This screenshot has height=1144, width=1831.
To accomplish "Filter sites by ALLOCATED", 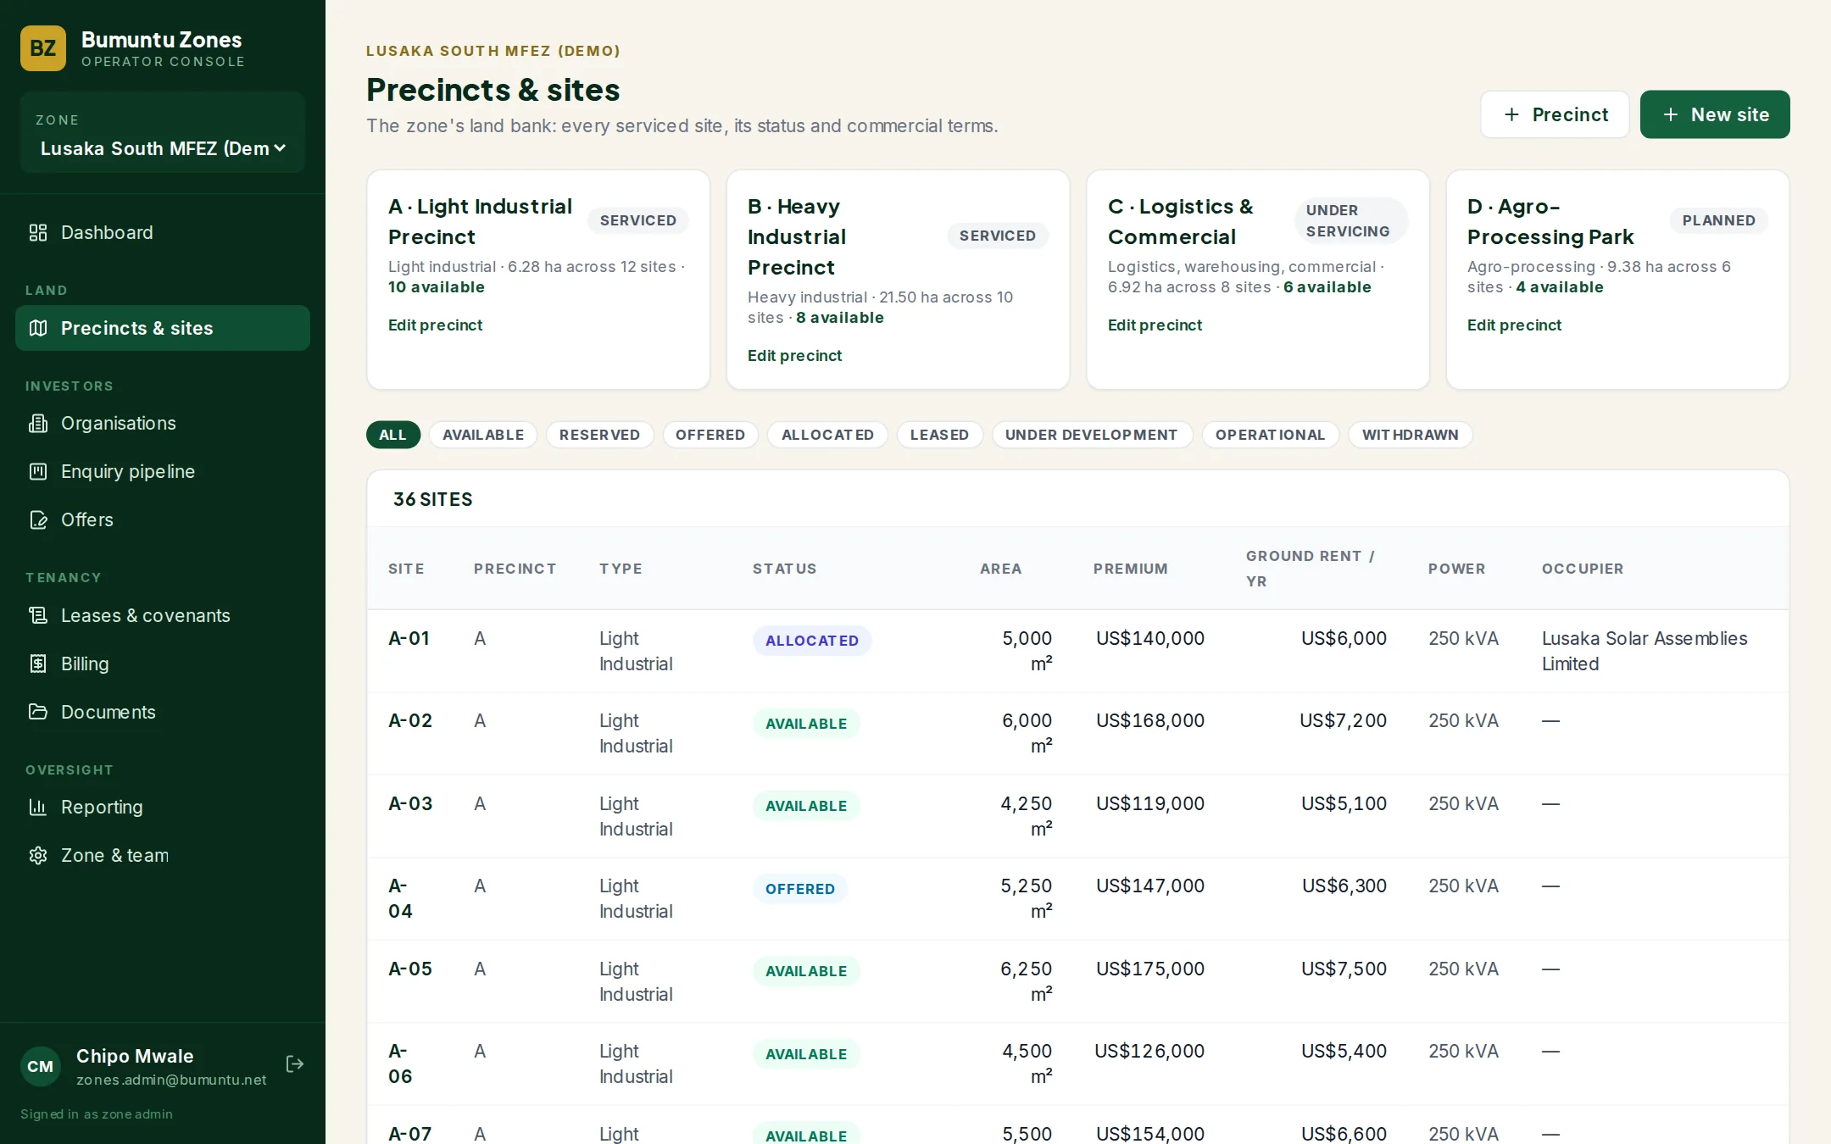I will [827, 435].
